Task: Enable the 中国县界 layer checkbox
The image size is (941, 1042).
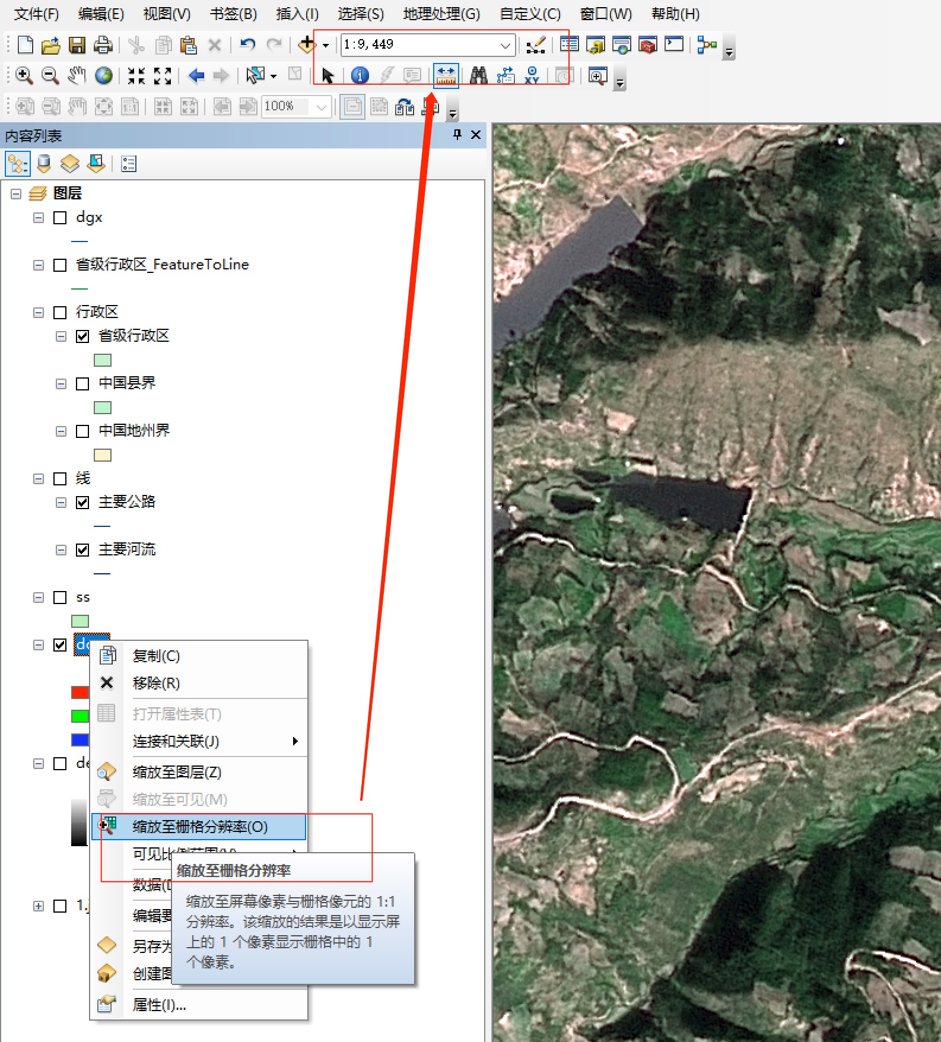Action: click(82, 384)
